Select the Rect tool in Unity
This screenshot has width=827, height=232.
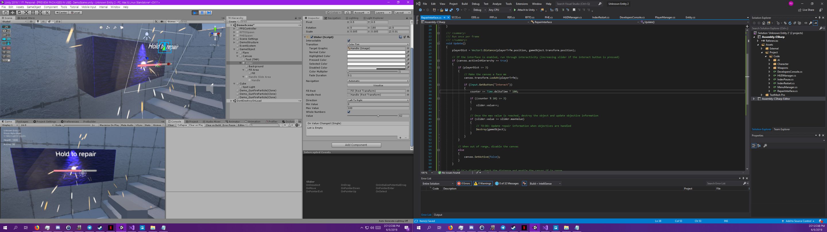point(33,13)
